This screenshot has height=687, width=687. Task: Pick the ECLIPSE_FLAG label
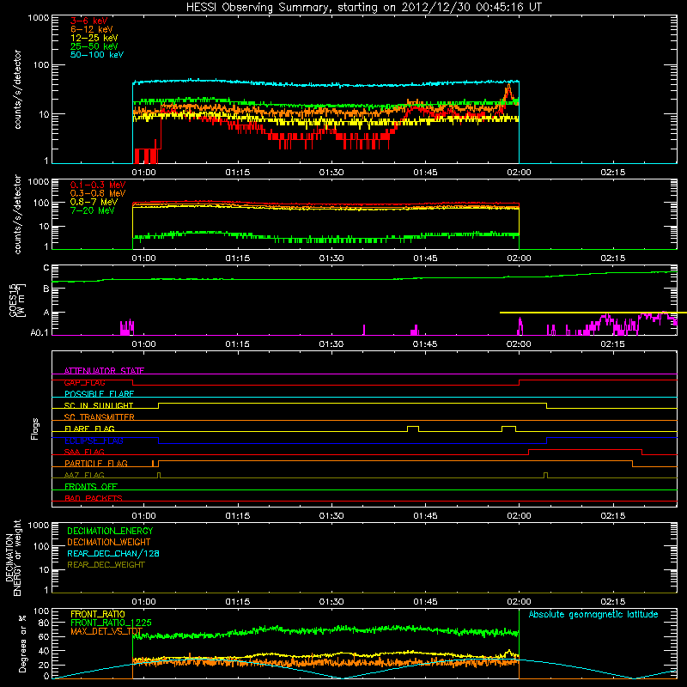[x=94, y=441]
